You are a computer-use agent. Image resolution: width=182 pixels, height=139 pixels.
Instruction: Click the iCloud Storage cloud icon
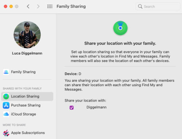pos(6,114)
